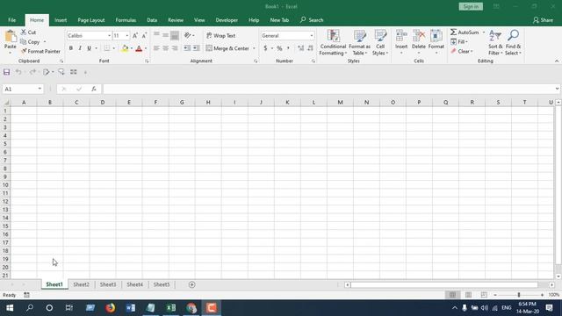562x316 pixels.
Task: Open the Fill dropdown
Action: (x=459, y=42)
